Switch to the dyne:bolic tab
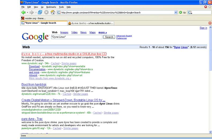Screen dimensions: 212x139 [x=91, y=23]
